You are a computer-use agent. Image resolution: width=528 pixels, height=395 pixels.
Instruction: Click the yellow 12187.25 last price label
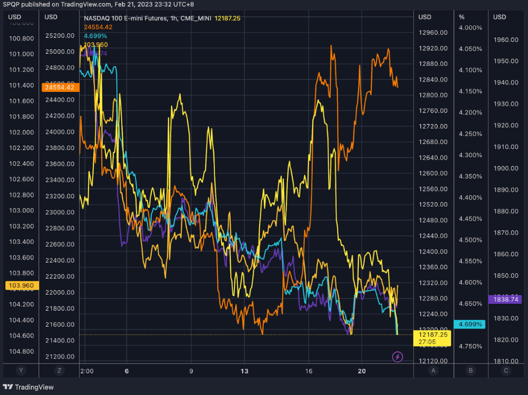pos(433,334)
